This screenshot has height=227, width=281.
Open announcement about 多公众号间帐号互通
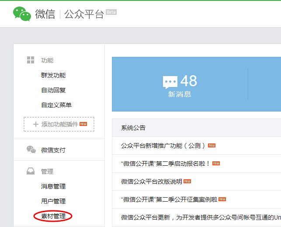pos(201,217)
